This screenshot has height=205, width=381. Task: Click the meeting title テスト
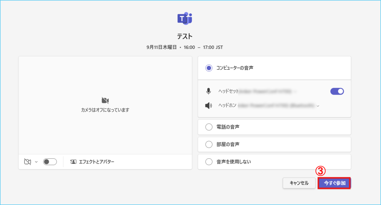[x=185, y=37]
